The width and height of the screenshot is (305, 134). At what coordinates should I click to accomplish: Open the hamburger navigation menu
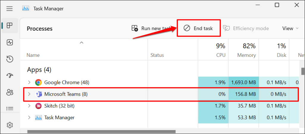[x=10, y=9]
